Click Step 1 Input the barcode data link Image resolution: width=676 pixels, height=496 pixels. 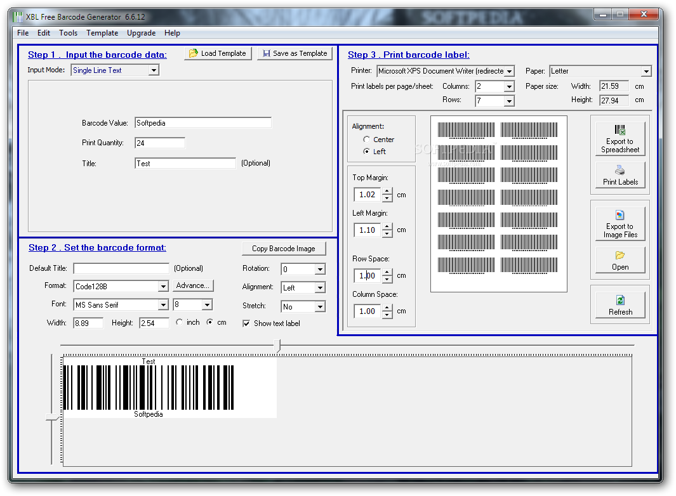coord(98,55)
